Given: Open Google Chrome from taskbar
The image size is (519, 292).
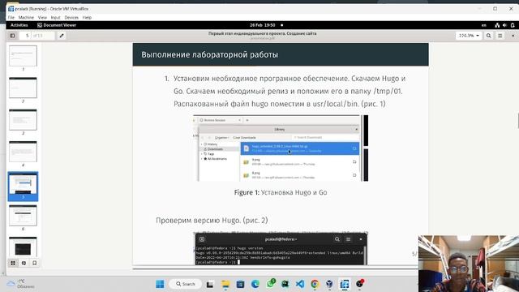Looking at the screenshot, I should tap(315, 284).
